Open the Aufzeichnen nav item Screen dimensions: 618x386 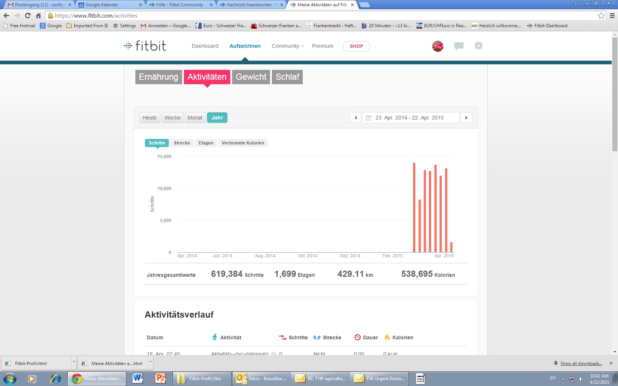245,46
